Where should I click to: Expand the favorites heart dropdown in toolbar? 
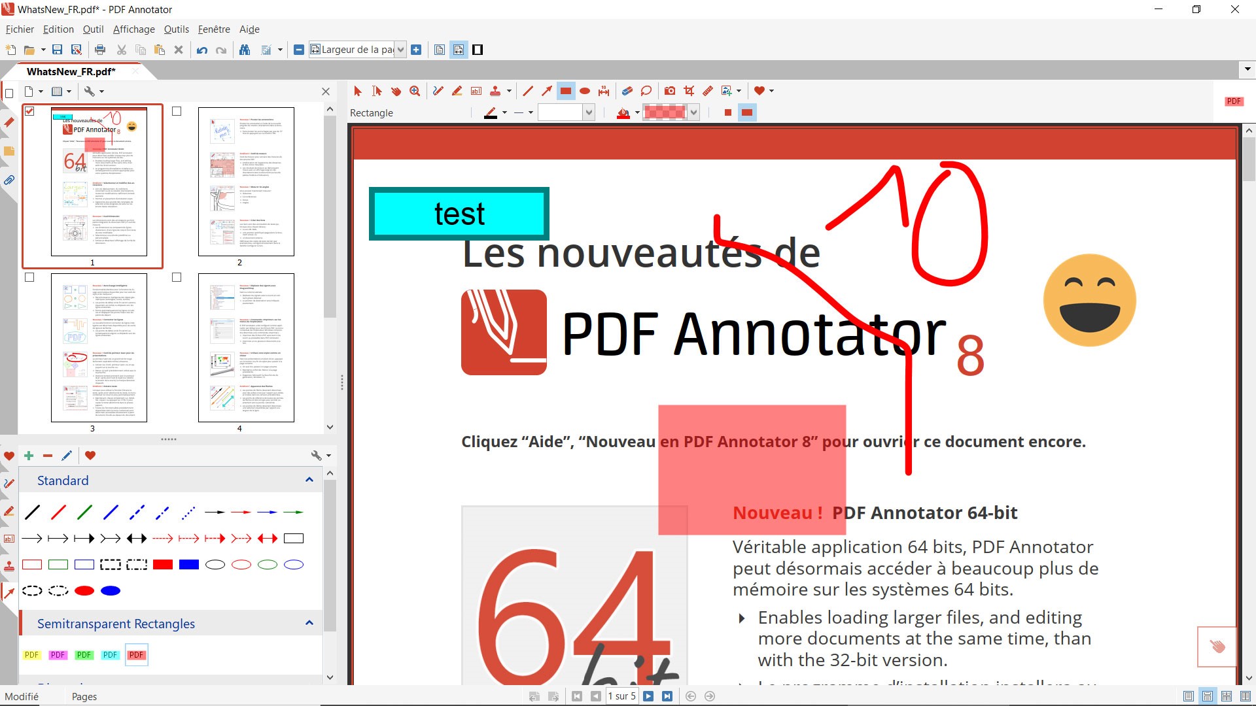[x=771, y=91]
